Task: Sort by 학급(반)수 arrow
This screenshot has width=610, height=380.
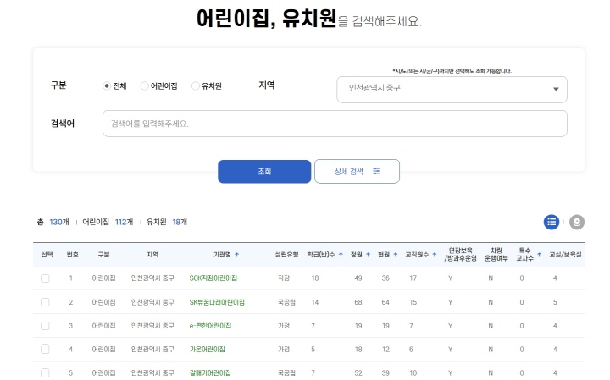Action: 341,255
